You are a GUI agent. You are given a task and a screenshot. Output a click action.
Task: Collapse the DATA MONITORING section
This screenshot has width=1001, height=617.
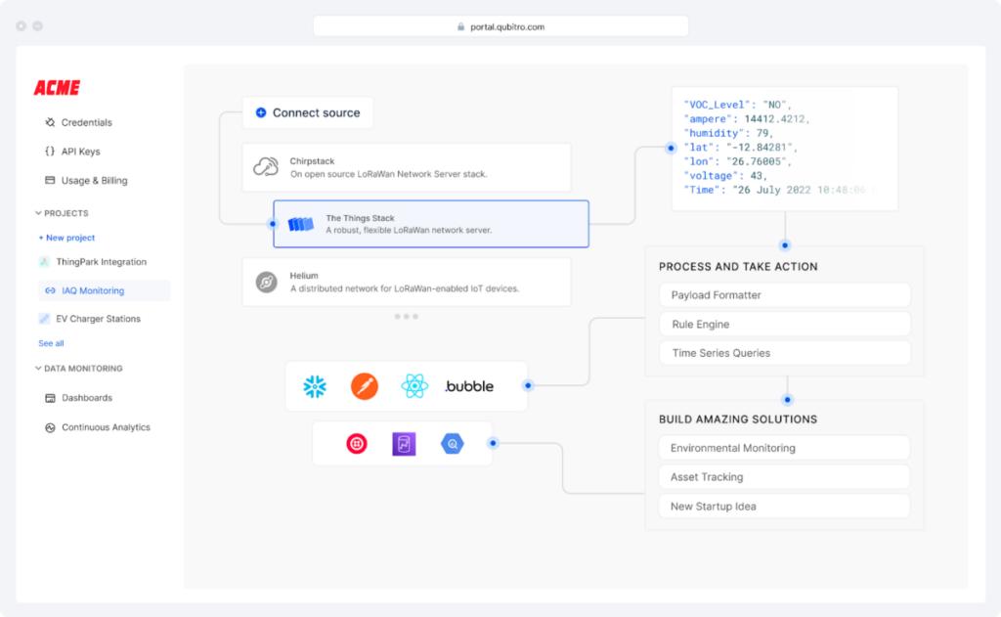click(38, 369)
